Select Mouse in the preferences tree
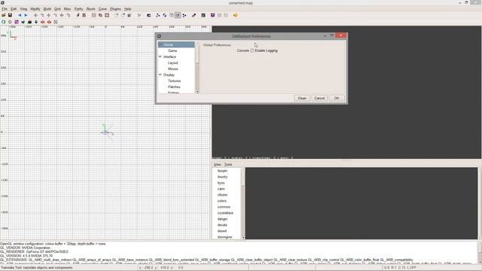Screen dimensions: 482x271 (172, 69)
